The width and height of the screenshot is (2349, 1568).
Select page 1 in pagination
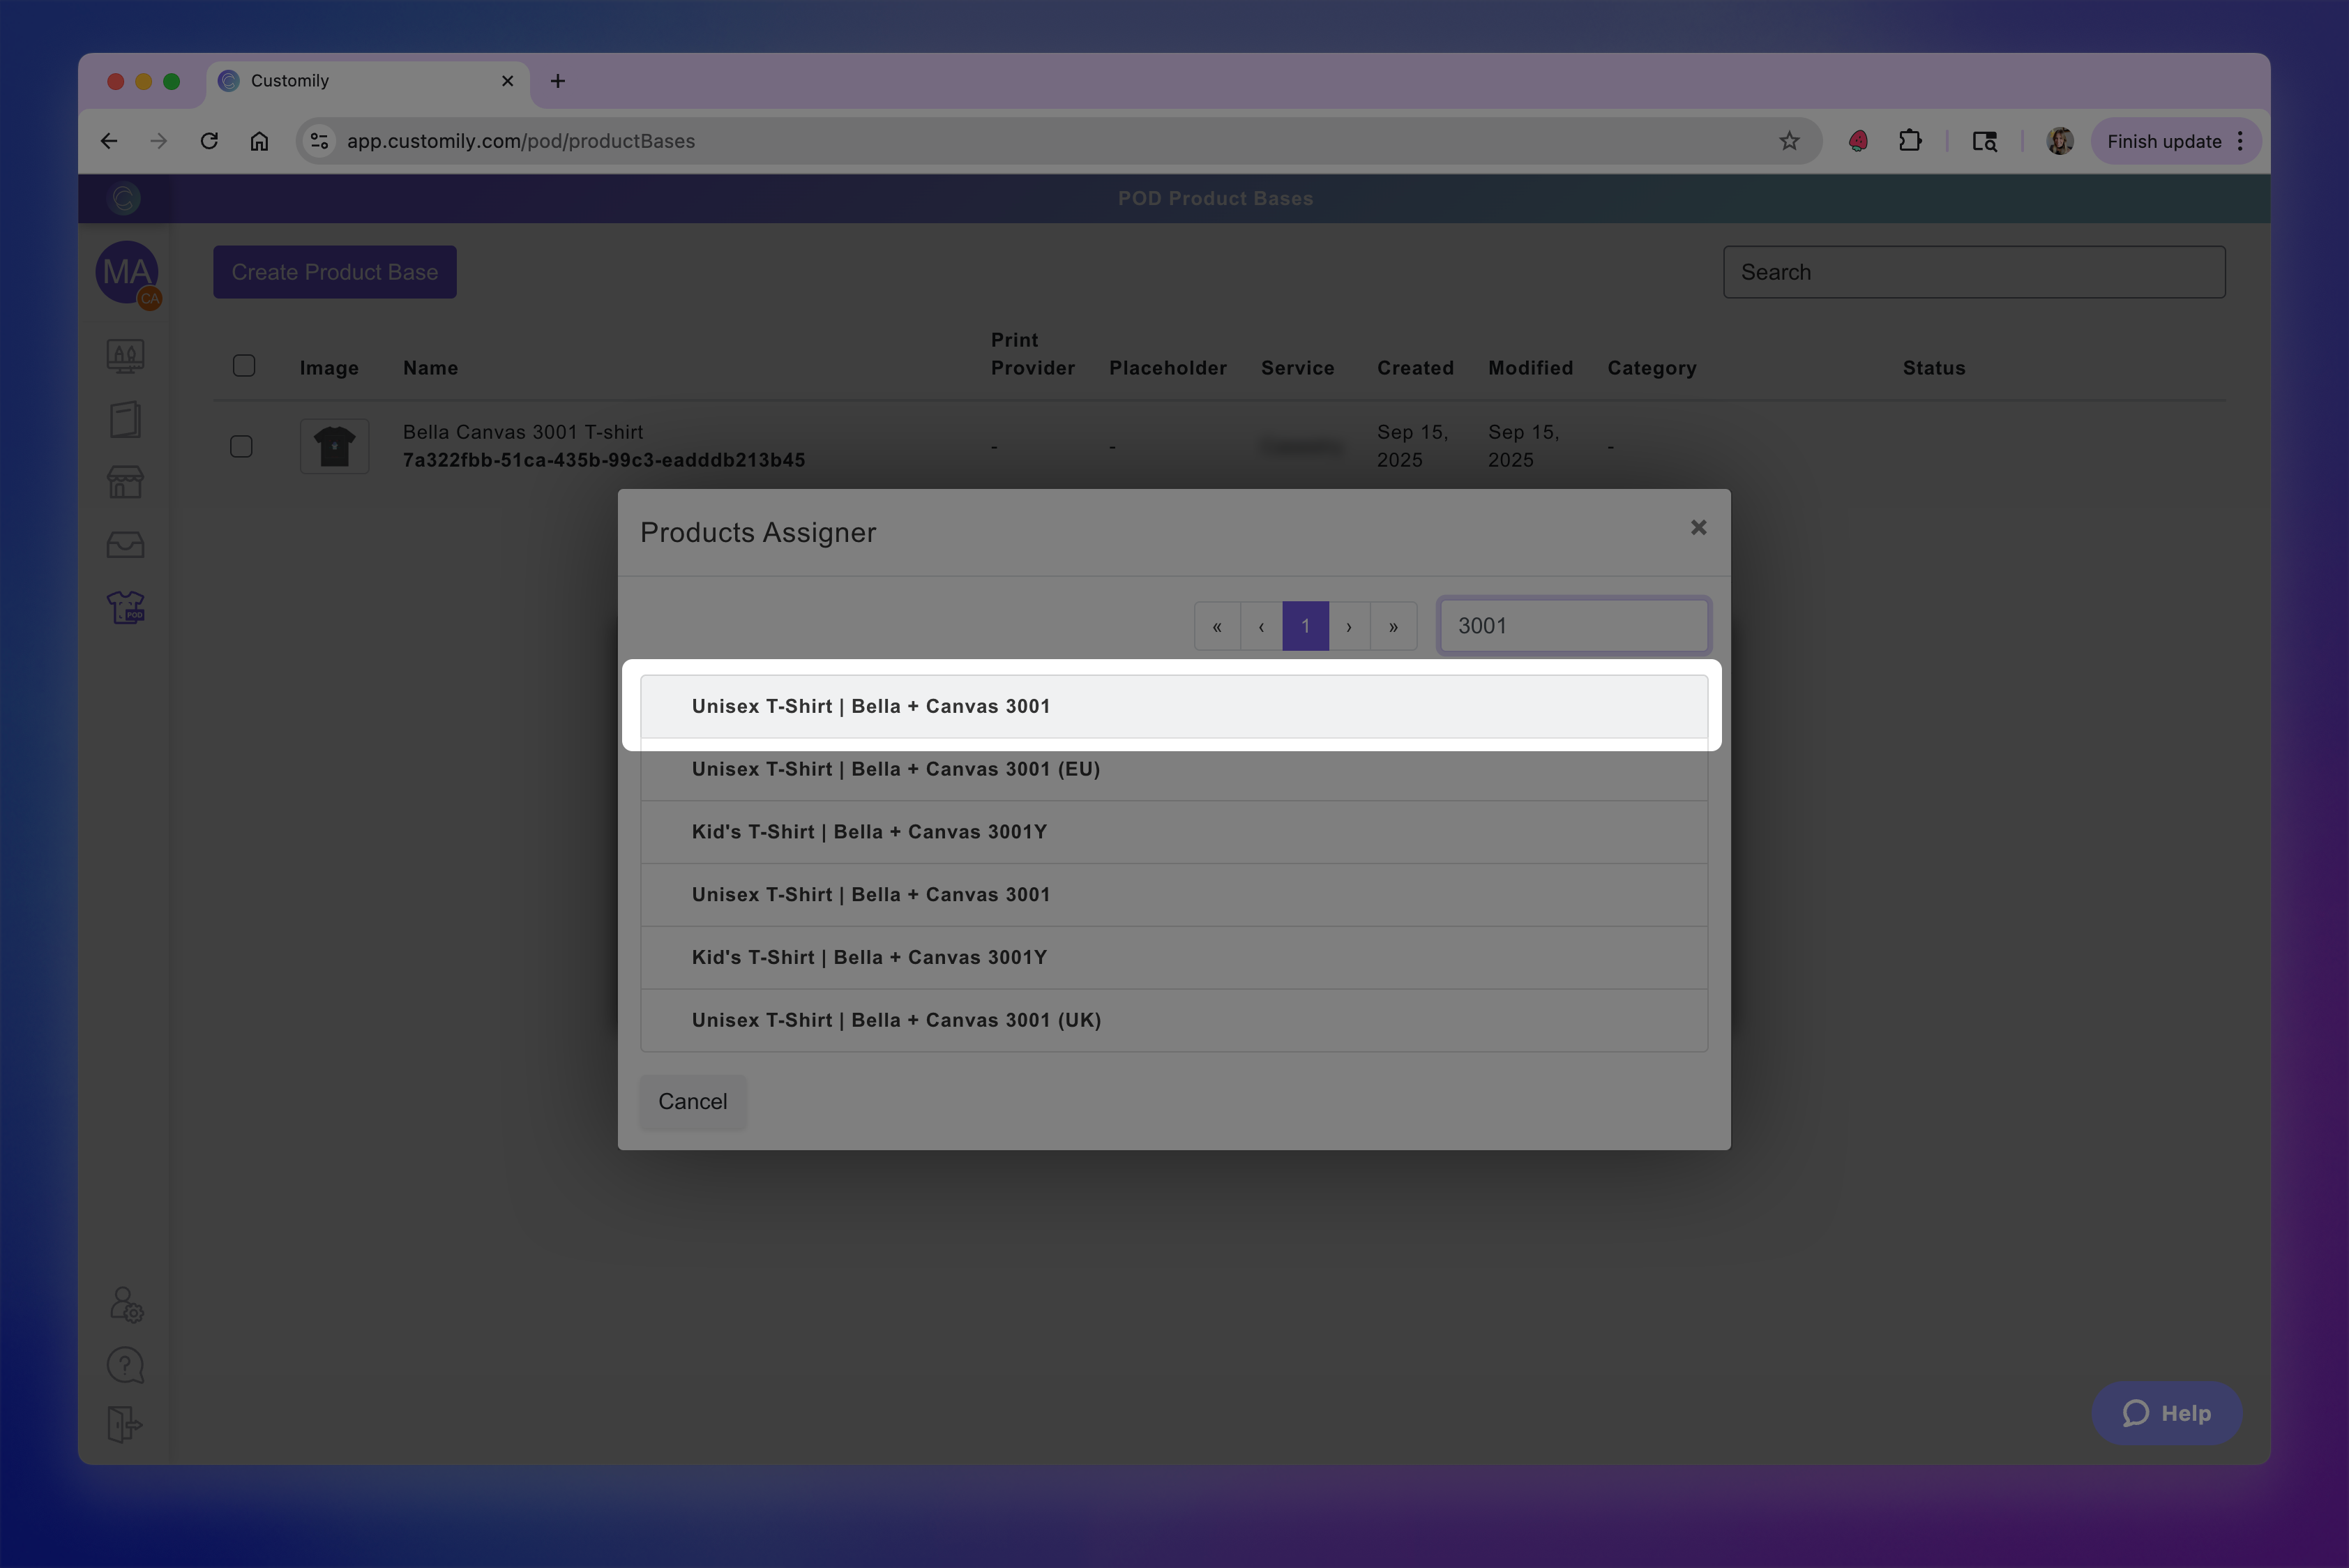pos(1305,627)
